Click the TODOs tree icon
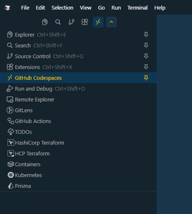Viewport: 192px width, 214px height. point(10,132)
